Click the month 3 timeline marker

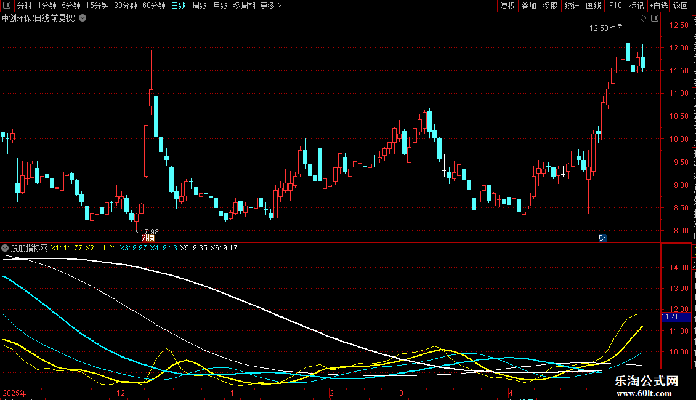(x=401, y=393)
